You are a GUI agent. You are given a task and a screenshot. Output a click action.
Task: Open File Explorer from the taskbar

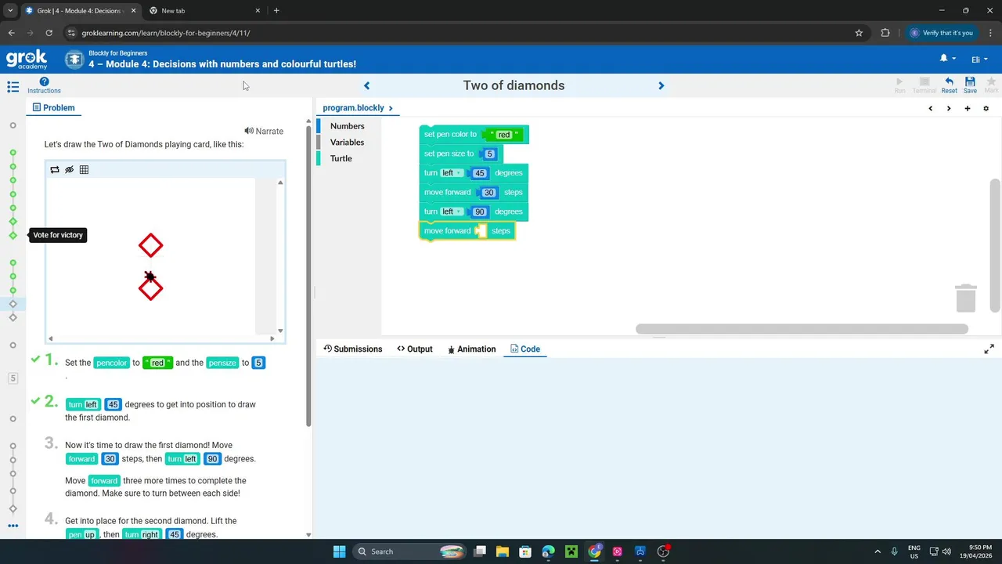(503, 551)
